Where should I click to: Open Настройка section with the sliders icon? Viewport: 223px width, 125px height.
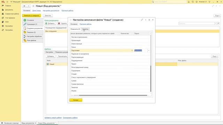(9, 30)
